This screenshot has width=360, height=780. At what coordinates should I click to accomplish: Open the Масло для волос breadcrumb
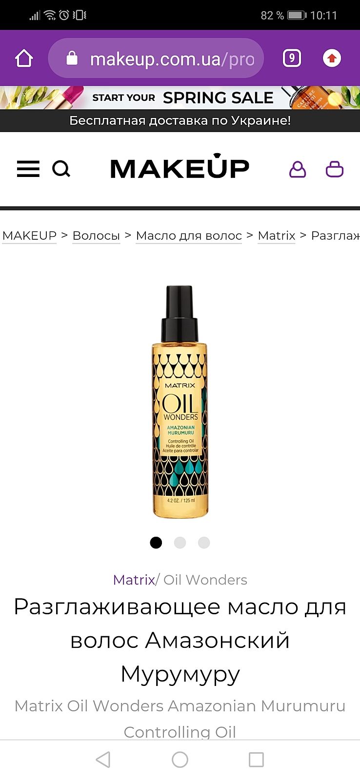point(189,235)
